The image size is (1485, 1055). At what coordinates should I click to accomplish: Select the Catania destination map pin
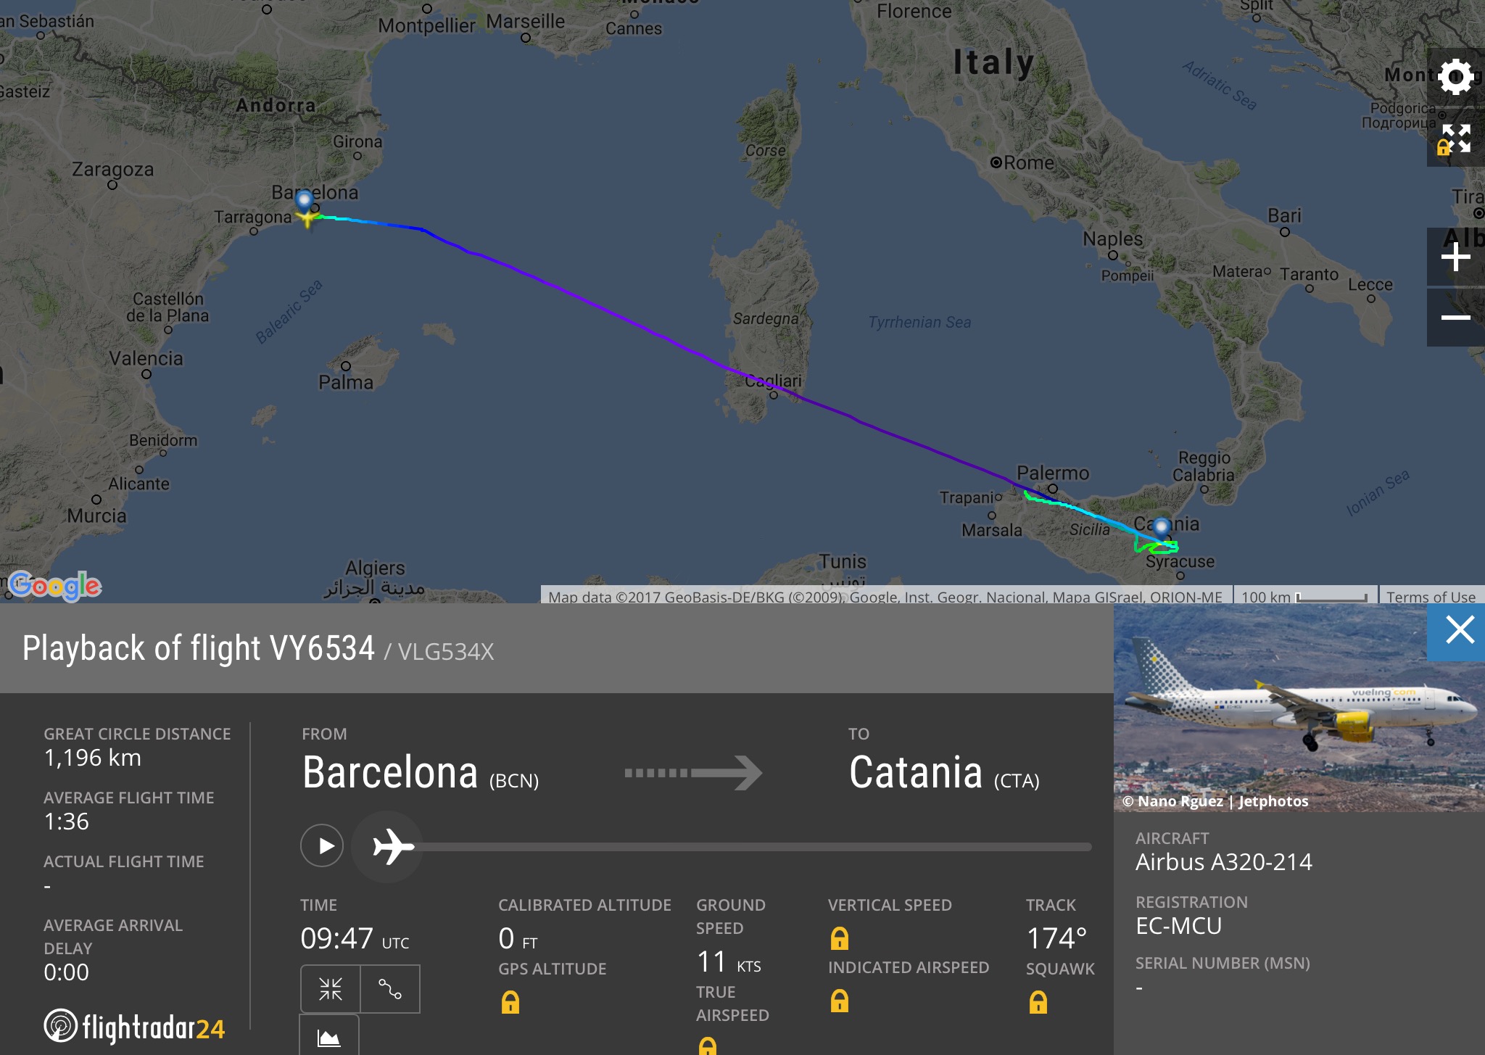1162,528
